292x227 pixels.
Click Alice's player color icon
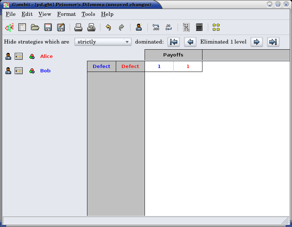(32, 56)
